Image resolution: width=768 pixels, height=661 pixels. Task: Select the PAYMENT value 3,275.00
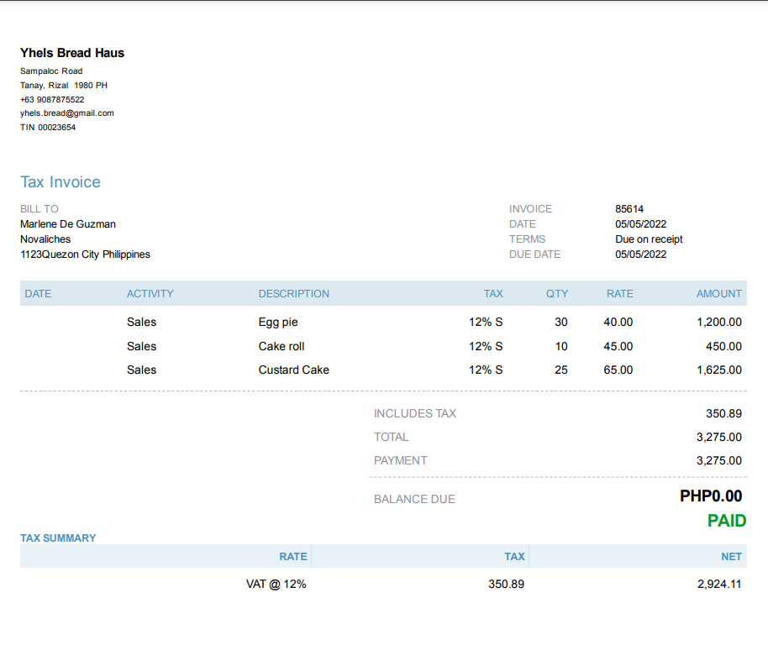click(719, 461)
